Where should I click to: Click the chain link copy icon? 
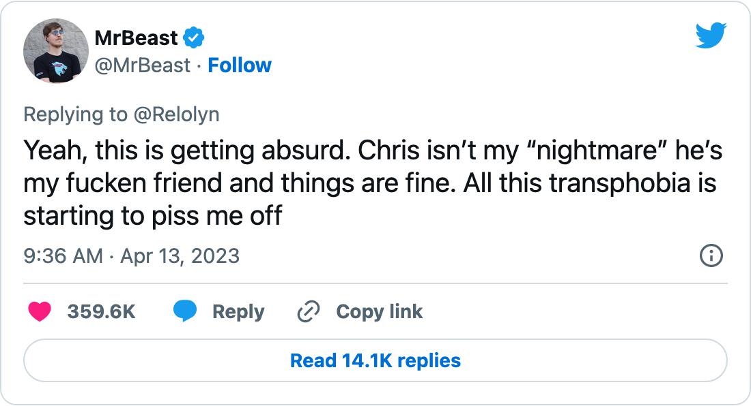309,312
